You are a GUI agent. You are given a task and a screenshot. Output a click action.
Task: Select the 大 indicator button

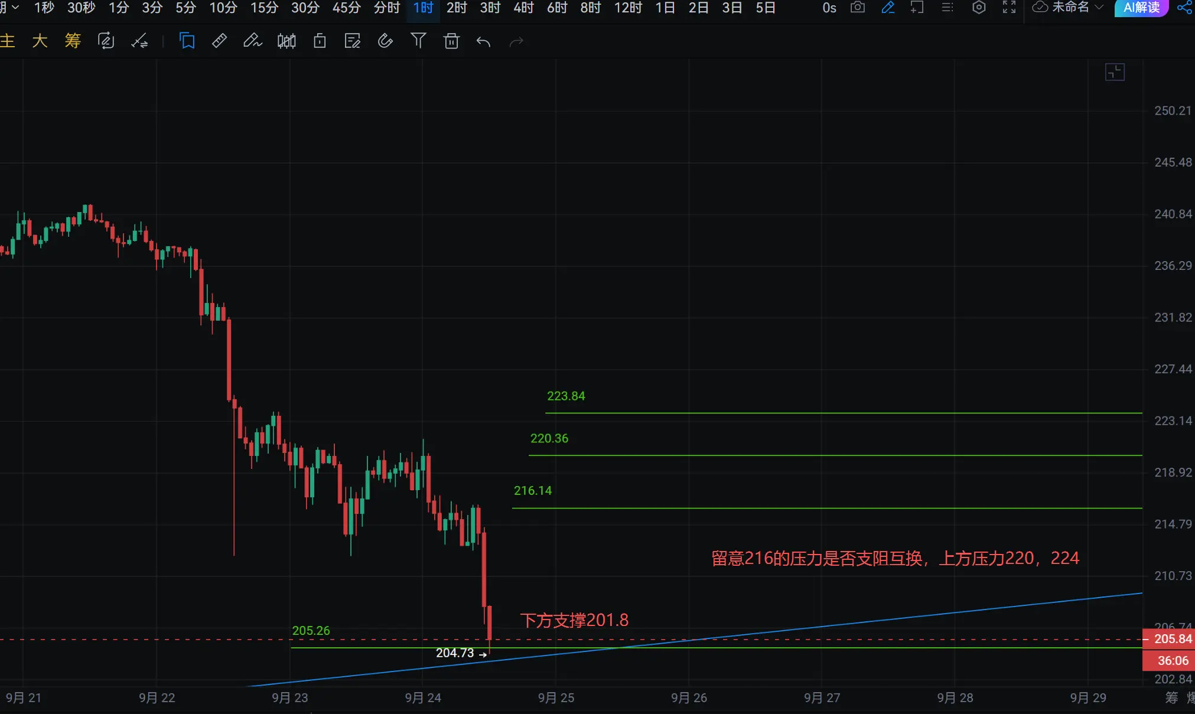point(40,41)
